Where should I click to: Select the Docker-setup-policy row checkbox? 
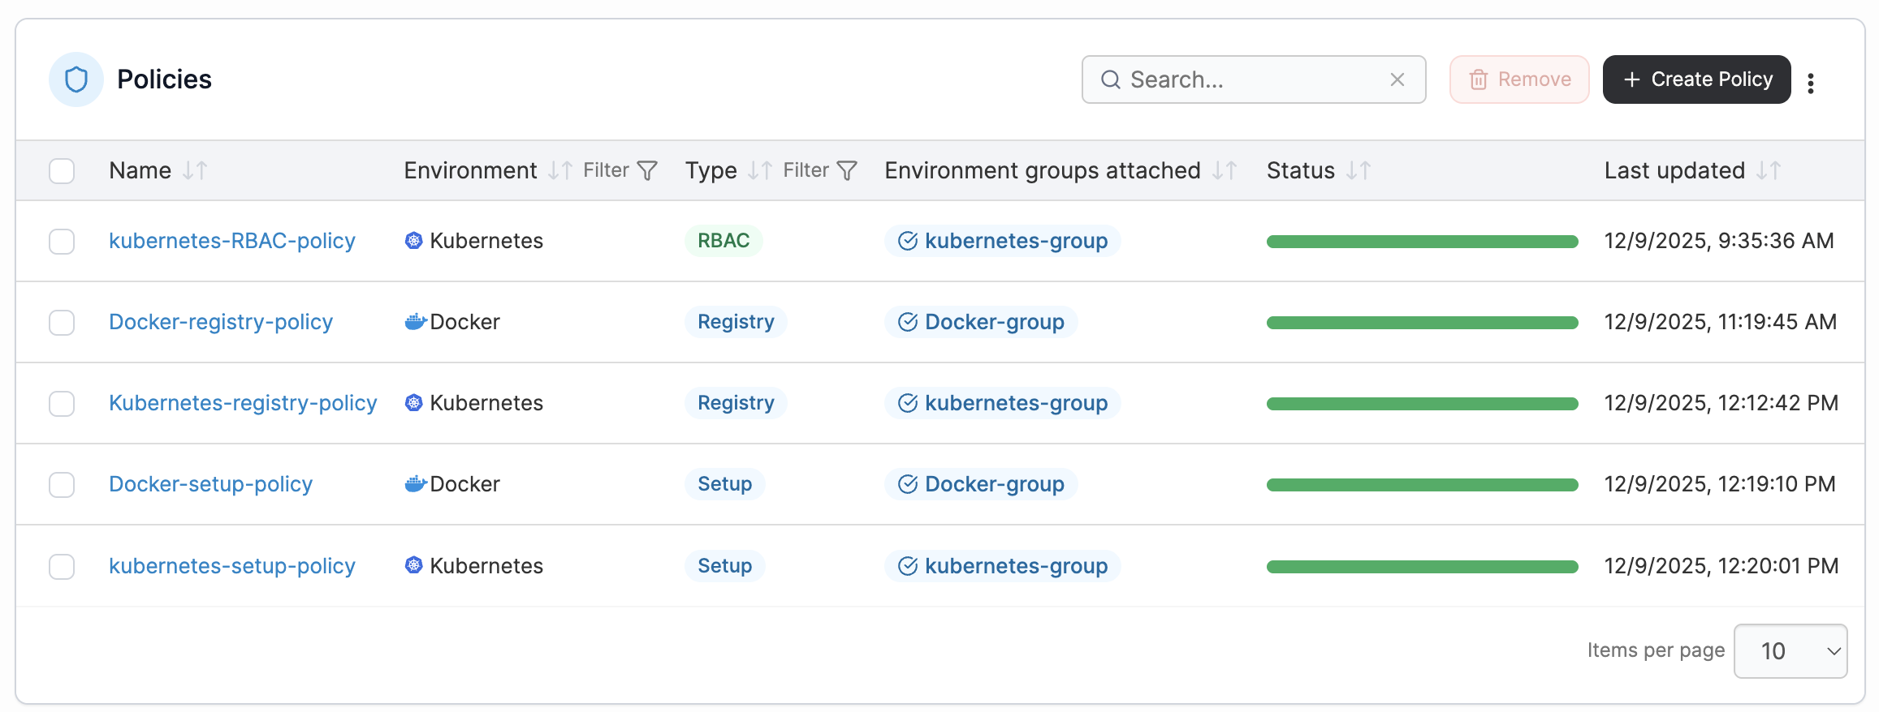point(62,485)
